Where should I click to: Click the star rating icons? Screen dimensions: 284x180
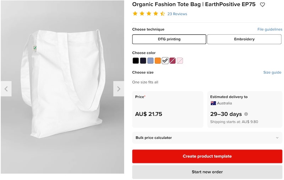pyautogui.click(x=148, y=14)
